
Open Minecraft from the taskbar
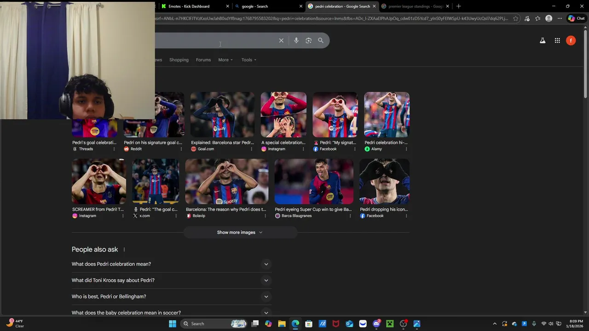pyautogui.click(x=390, y=324)
